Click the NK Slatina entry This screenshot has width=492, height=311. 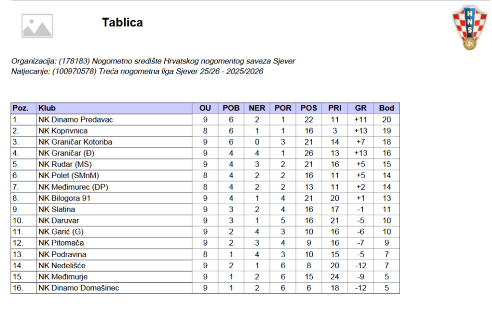57,210
